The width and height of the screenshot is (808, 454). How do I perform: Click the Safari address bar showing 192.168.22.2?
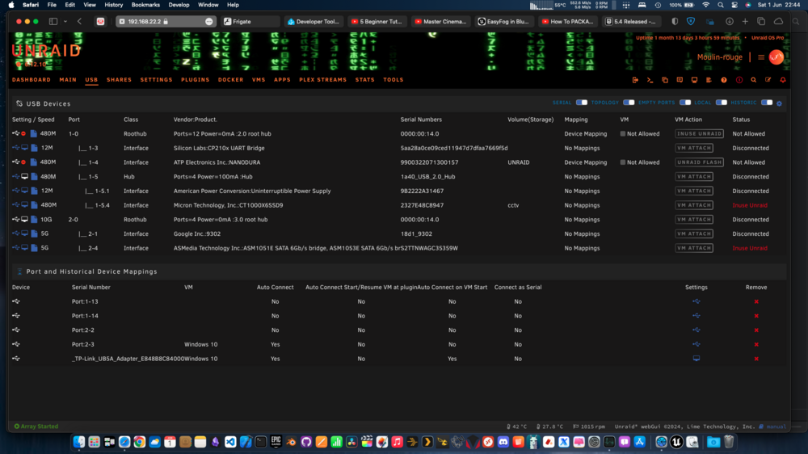(x=165, y=22)
